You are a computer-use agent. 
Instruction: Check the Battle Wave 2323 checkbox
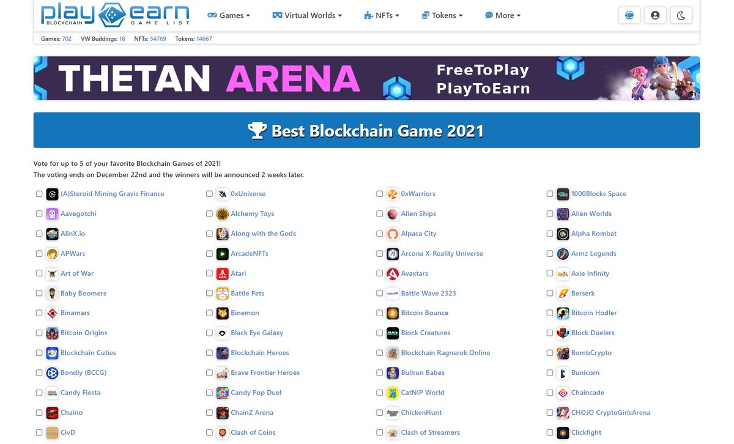[x=380, y=294]
